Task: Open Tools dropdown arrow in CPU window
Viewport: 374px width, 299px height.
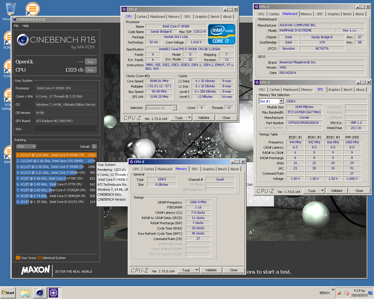Action: click(189, 118)
